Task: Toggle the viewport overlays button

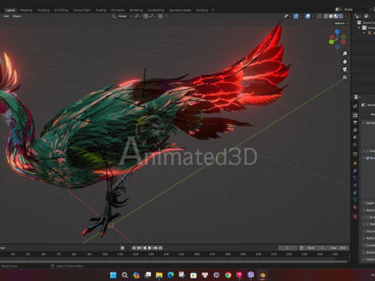Action: [308, 16]
